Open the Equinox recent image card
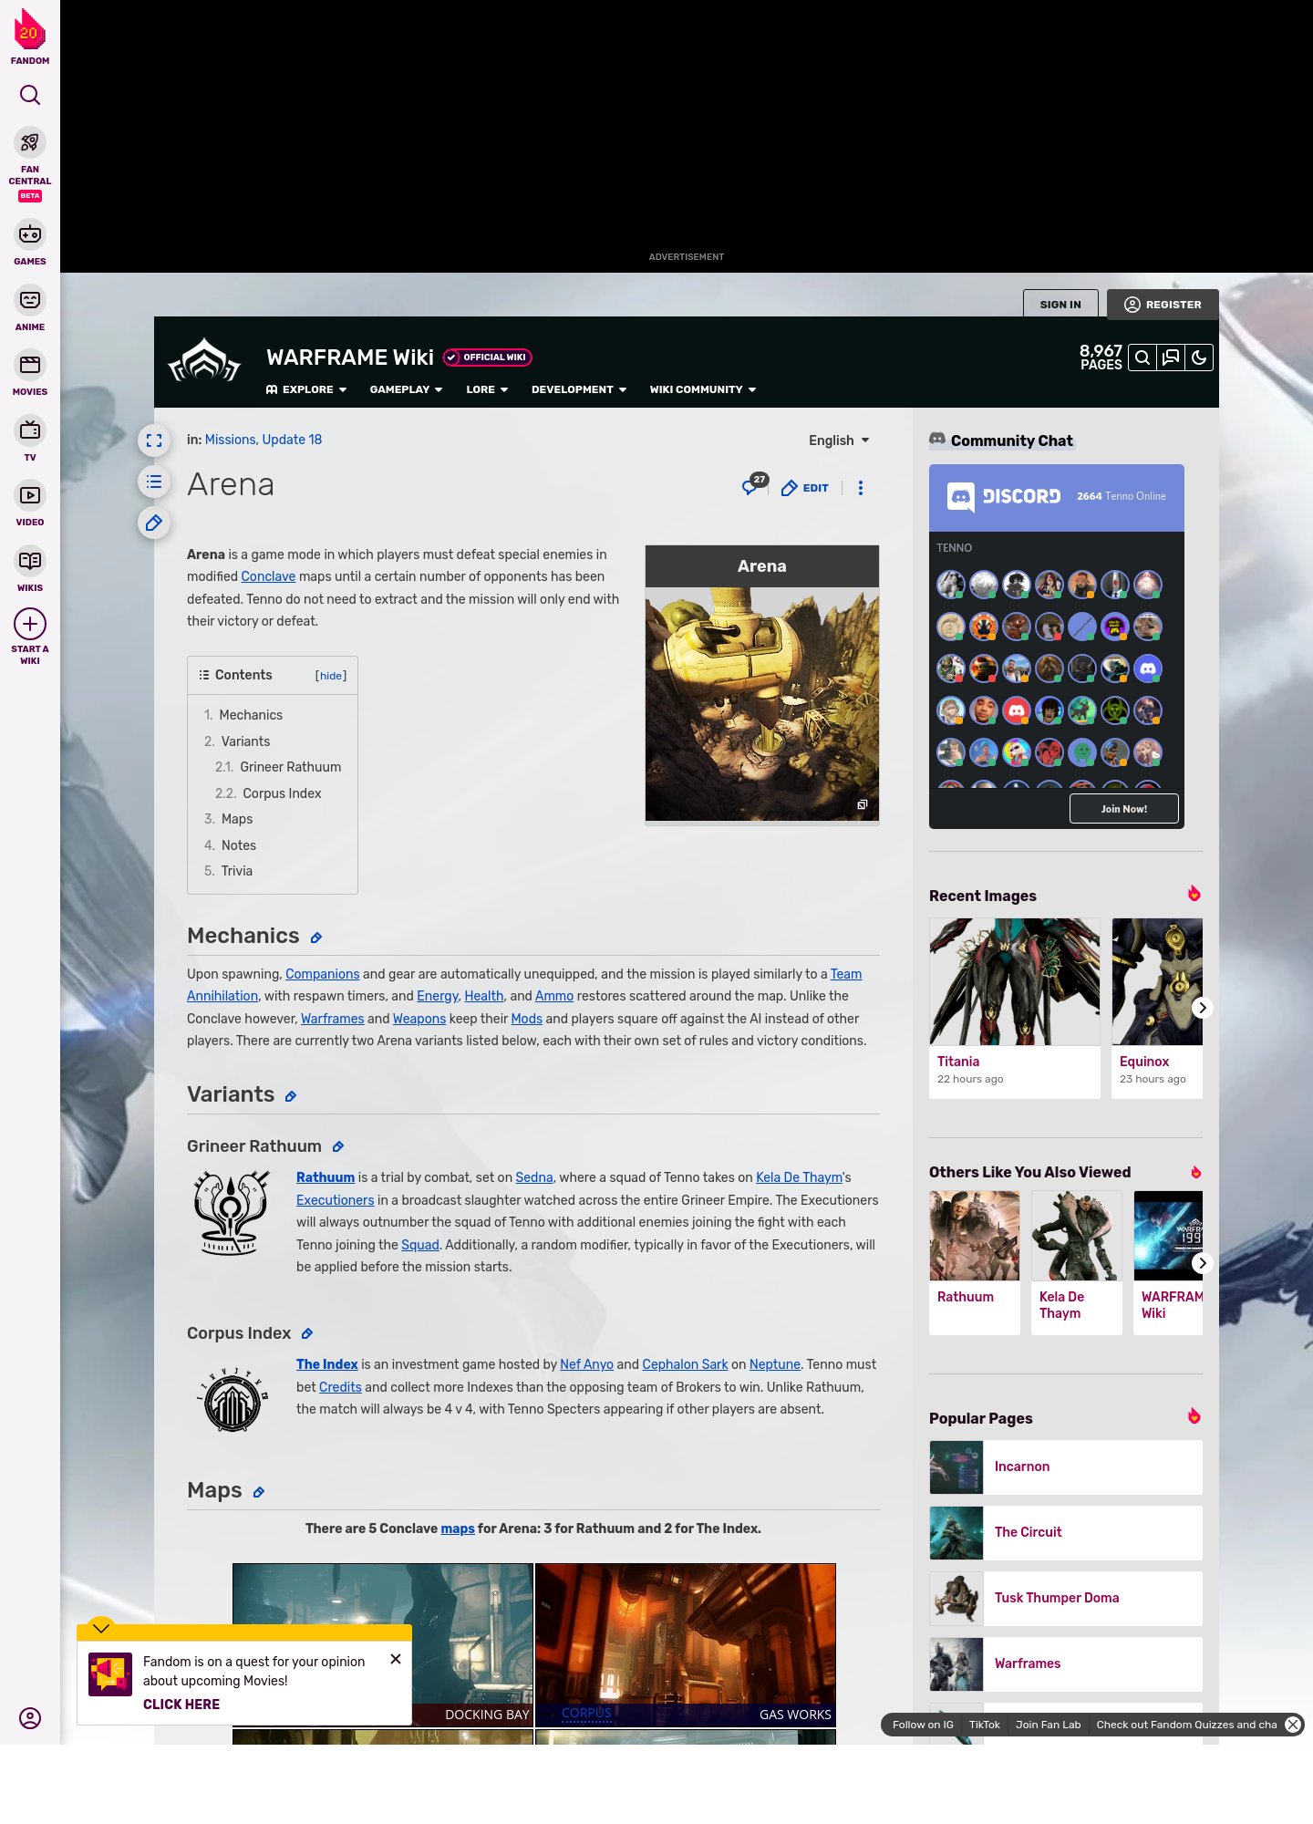Screen dimensions: 1313x1824 tap(1157, 1008)
